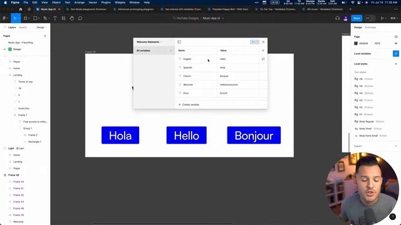Click the Bonjour button on canvas

[254, 135]
